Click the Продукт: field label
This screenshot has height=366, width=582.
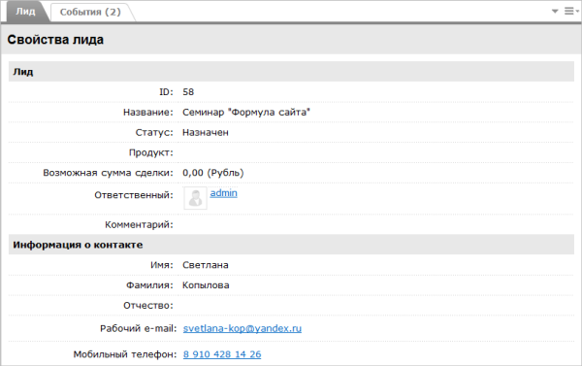click(151, 152)
